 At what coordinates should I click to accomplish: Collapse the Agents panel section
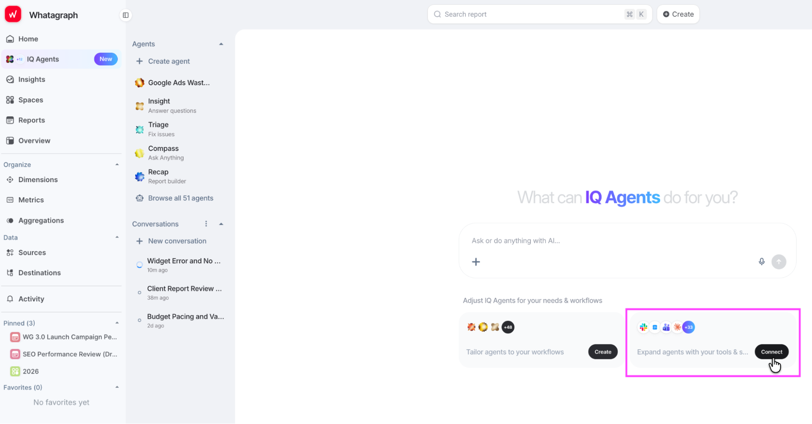(221, 44)
